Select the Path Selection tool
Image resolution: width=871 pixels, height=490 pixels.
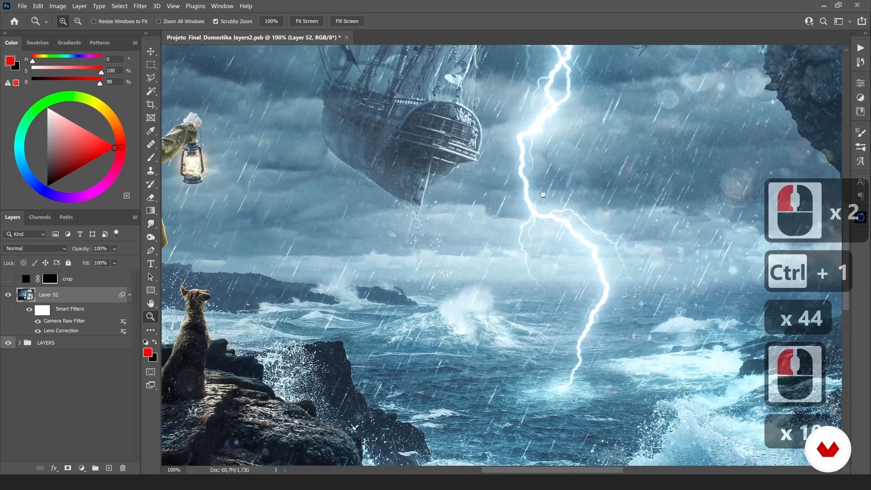coord(151,277)
